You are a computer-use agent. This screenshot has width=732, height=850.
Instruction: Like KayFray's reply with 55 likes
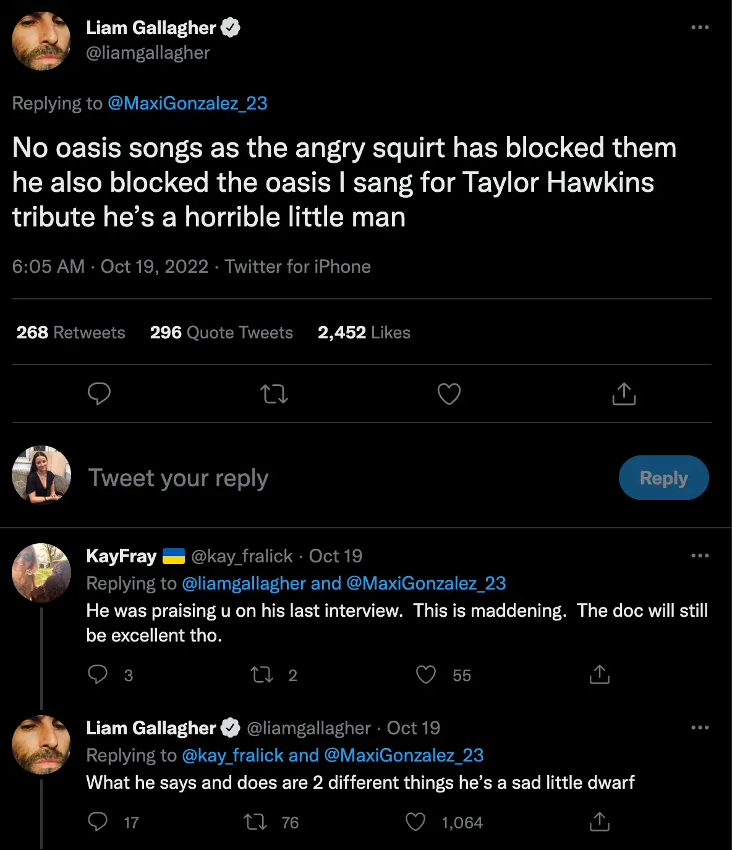(x=426, y=675)
